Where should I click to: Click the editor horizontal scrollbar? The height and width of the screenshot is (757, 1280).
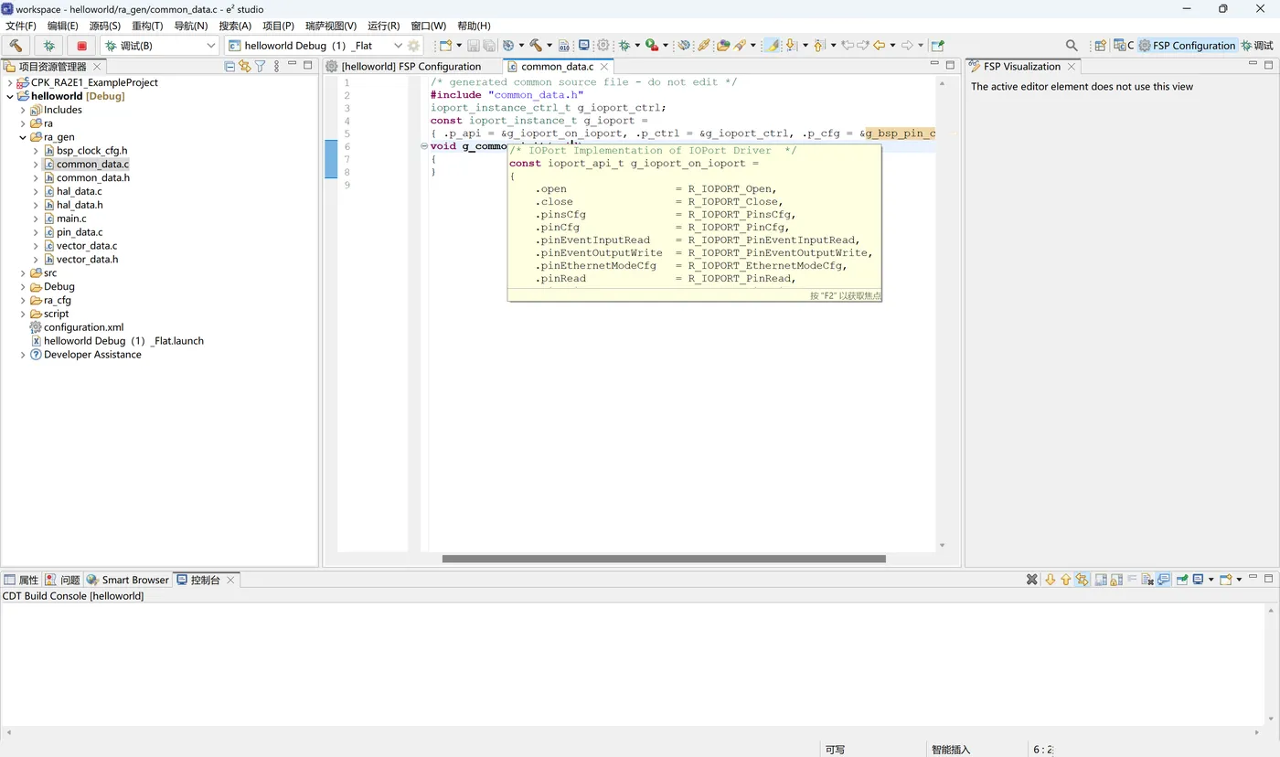pyautogui.click(x=664, y=559)
